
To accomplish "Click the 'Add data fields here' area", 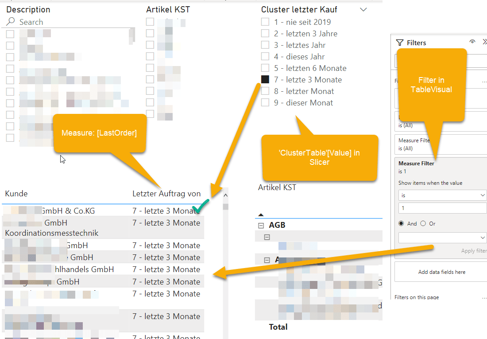I will tap(440, 271).
